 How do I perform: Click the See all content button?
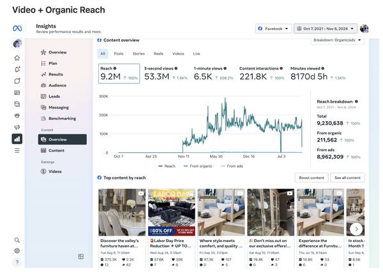347,178
